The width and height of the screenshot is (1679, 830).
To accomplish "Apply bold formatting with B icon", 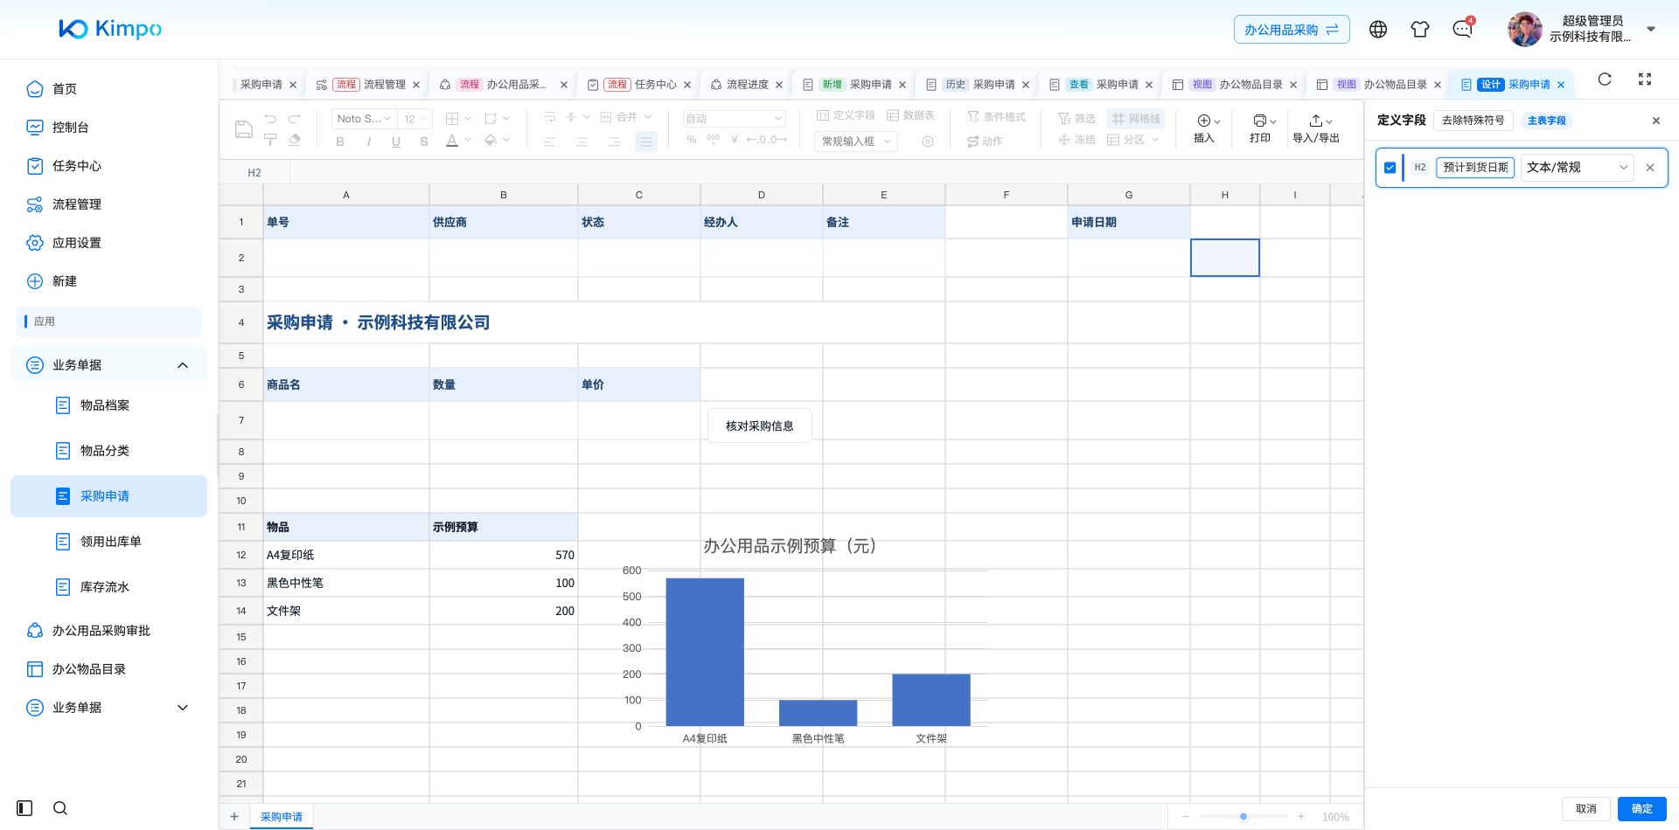I will [x=340, y=141].
